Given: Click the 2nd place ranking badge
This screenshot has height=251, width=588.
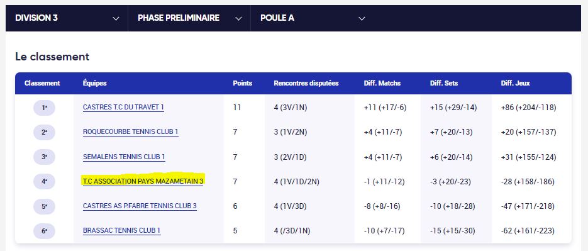Looking at the screenshot, I should point(44,132).
